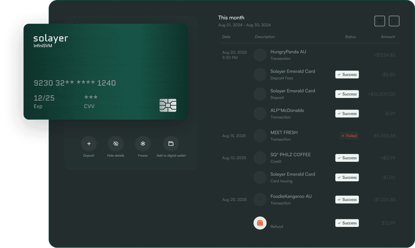The height and width of the screenshot is (248, 415).
Task: Click the chip on the Emerald card
Action: point(168,105)
